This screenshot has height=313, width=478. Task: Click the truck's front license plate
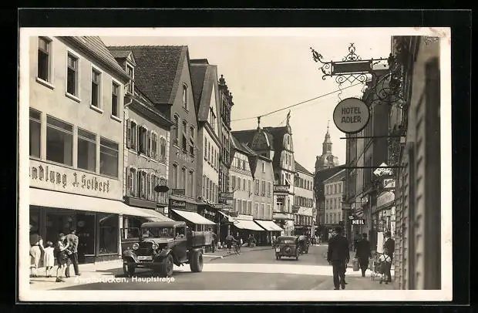[x=144, y=257]
